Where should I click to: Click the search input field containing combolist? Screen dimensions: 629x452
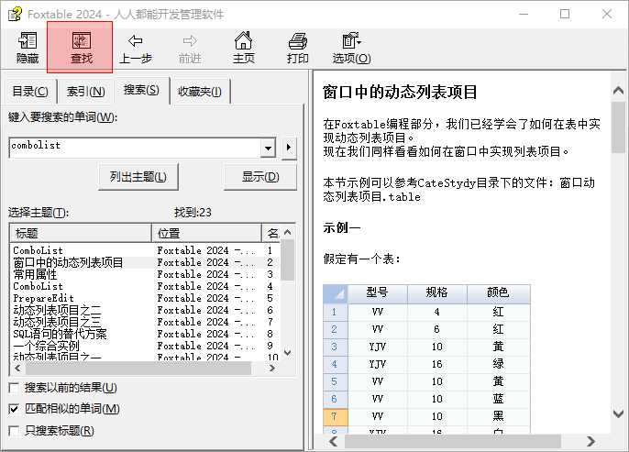(135, 148)
